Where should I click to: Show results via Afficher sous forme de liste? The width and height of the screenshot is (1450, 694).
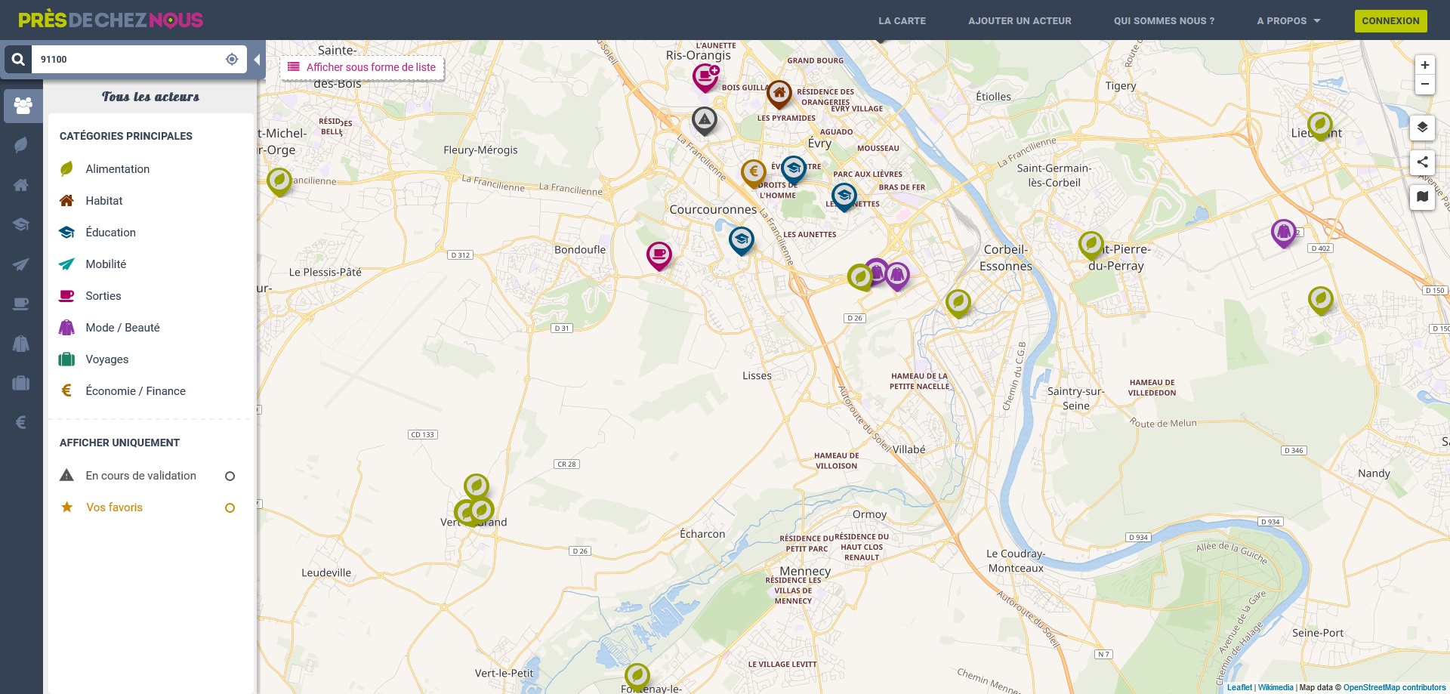pos(362,67)
